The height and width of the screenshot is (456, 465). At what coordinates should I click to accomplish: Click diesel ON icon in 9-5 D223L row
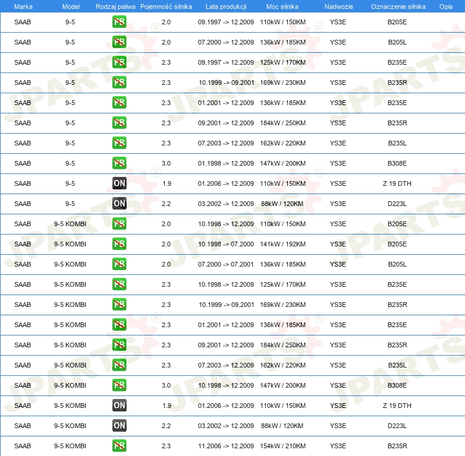click(x=119, y=204)
